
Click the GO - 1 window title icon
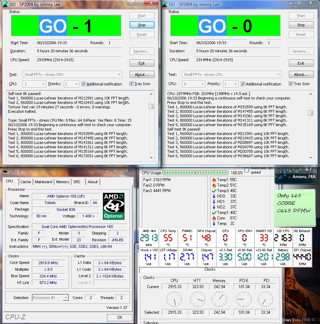[5, 4]
